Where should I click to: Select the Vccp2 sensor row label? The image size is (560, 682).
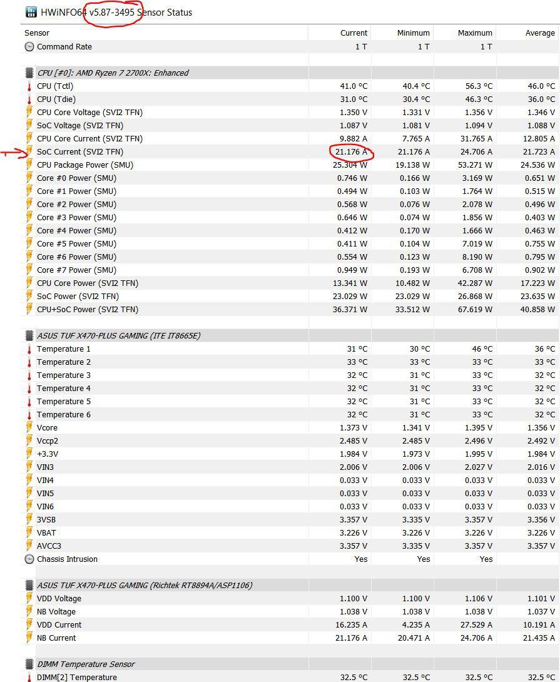point(48,440)
